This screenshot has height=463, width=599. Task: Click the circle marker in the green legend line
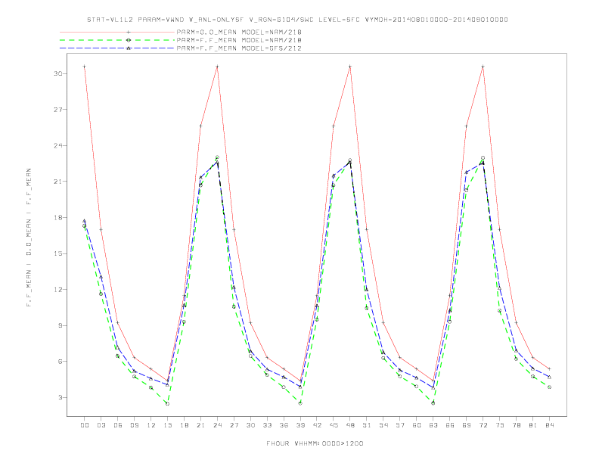click(x=129, y=40)
